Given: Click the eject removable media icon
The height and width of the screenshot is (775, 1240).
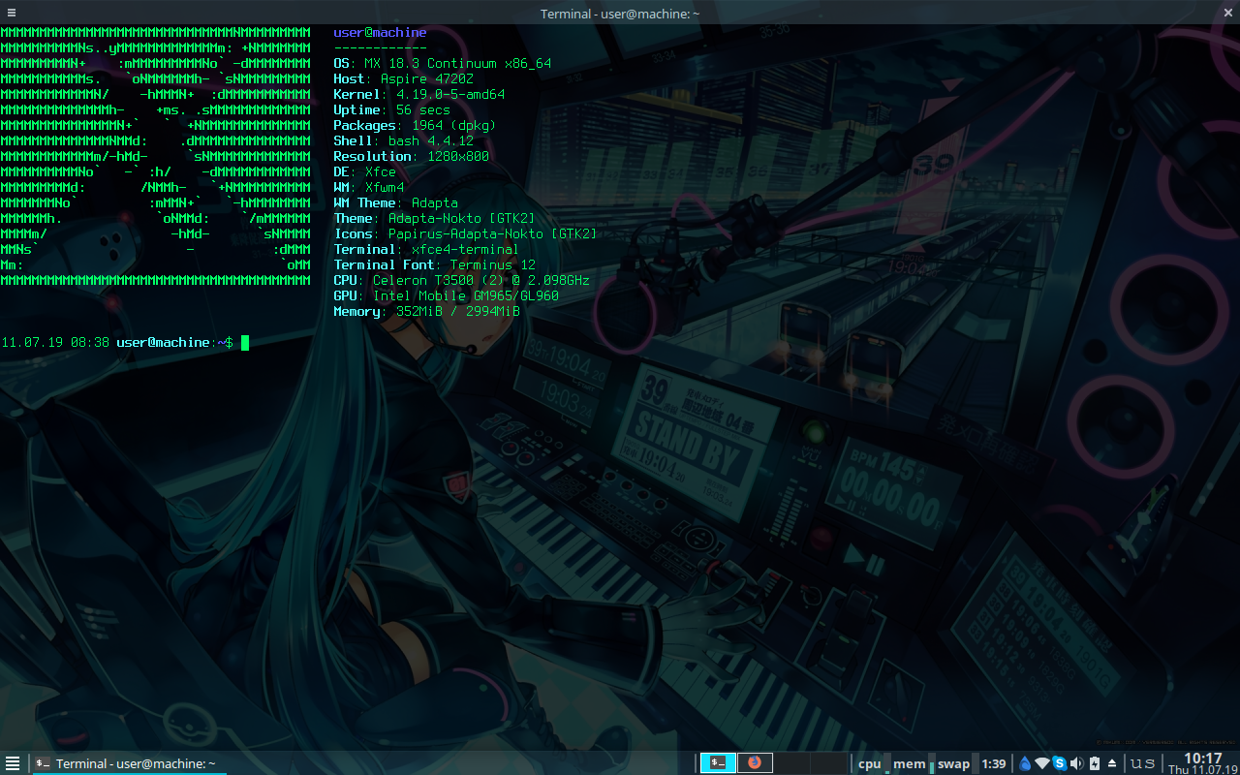Looking at the screenshot, I should (1112, 763).
